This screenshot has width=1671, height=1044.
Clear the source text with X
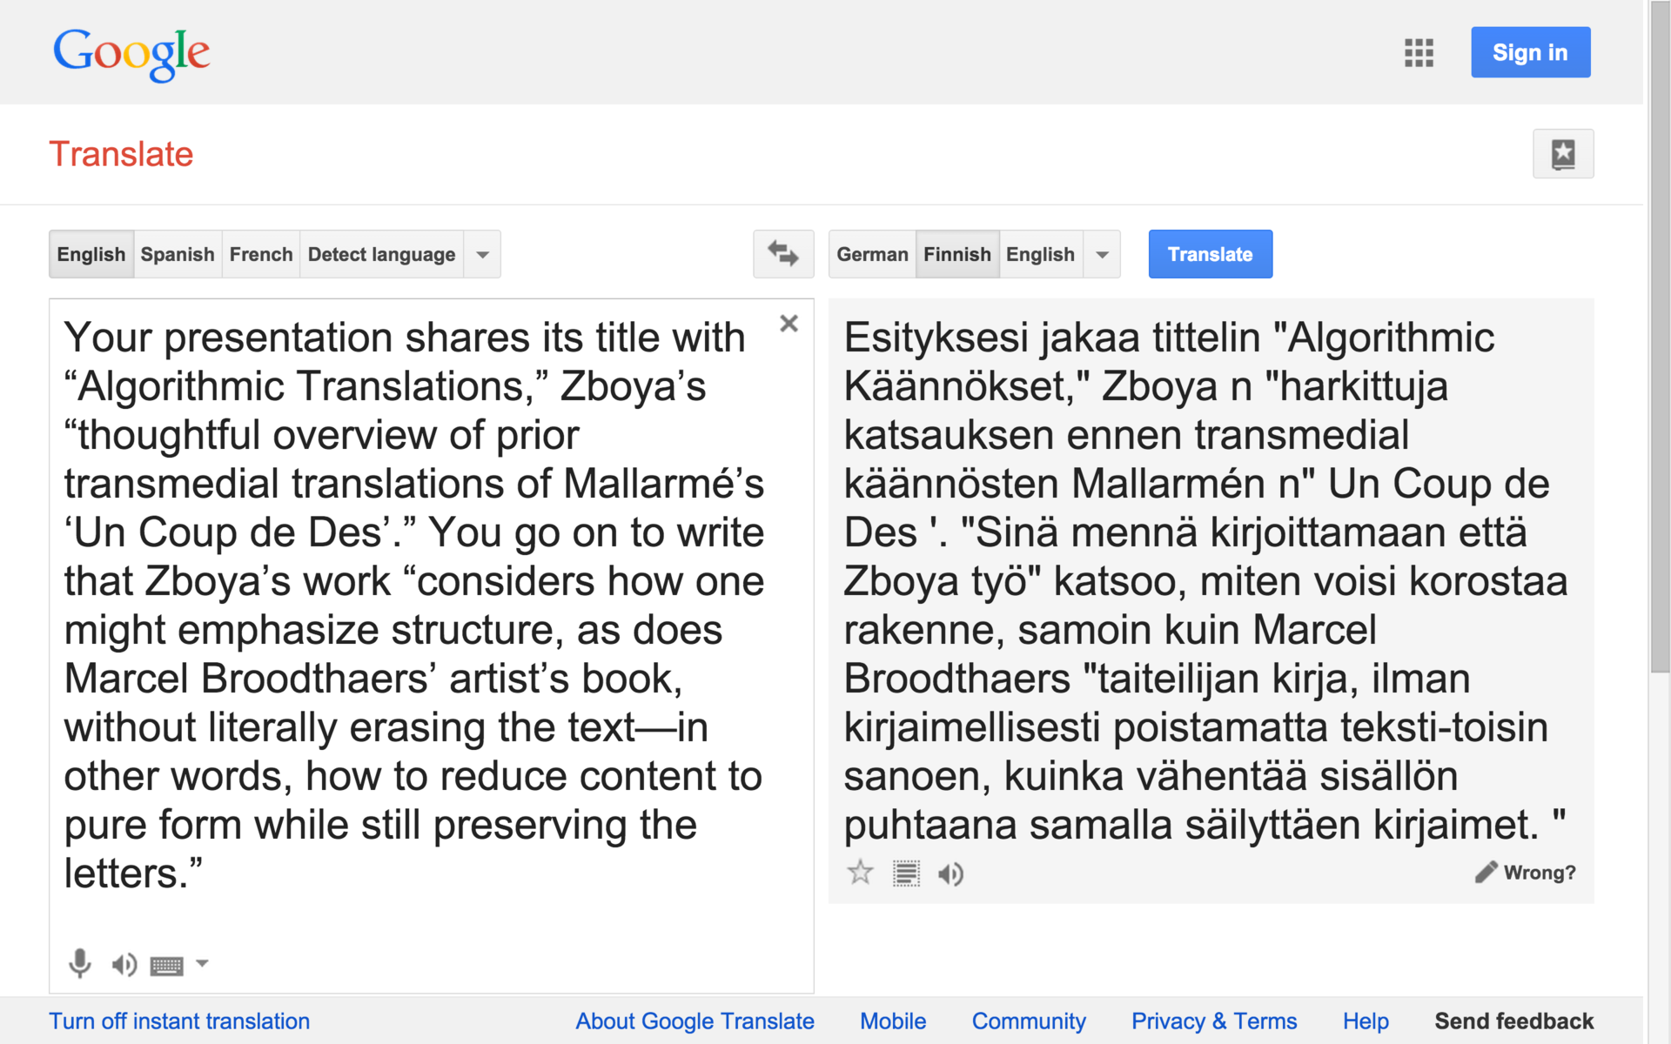pos(789,324)
